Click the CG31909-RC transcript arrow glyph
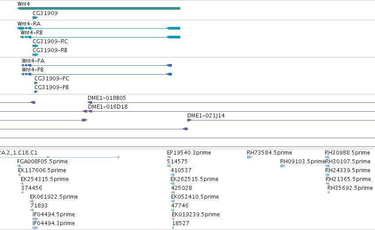This screenshot has height=230, width=375. click(x=35, y=46)
